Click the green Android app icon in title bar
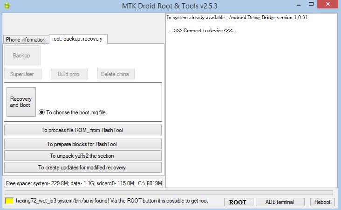Image resolution: width=341 pixels, height=210 pixels. point(7,6)
